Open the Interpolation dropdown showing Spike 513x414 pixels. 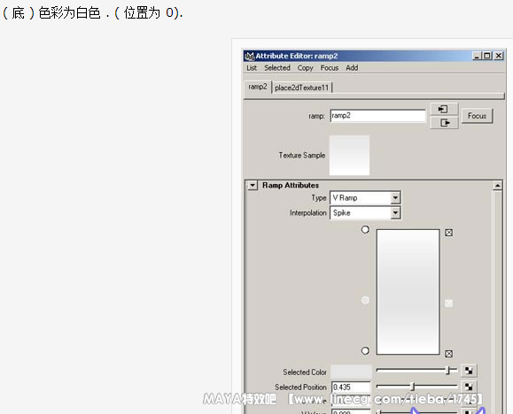[x=365, y=213]
